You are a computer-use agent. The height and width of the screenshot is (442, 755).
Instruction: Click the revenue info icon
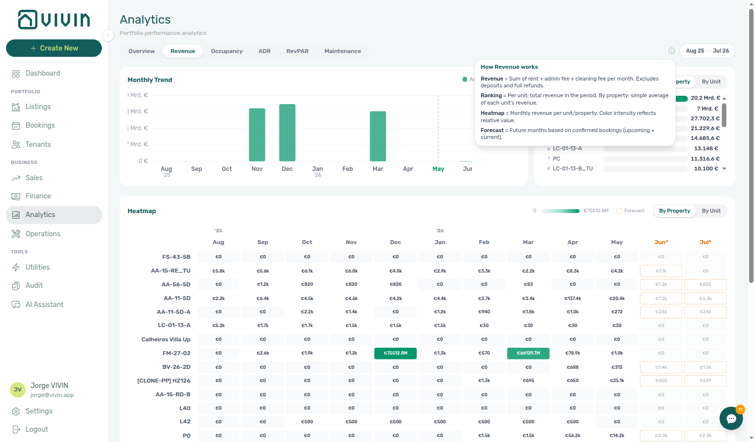(671, 51)
